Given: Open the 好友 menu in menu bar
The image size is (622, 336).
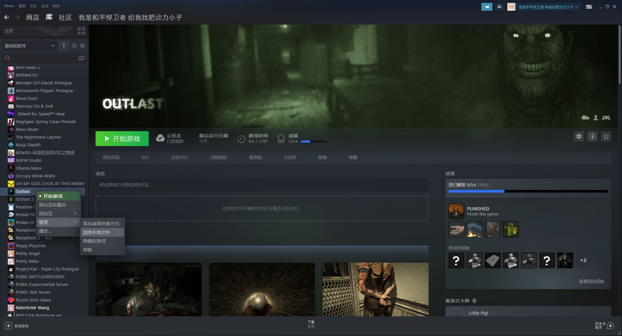Looking at the screenshot, I should click(x=33, y=6).
